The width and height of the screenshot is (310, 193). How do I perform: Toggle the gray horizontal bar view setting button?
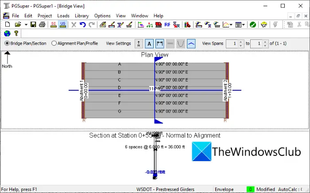coord(170,43)
